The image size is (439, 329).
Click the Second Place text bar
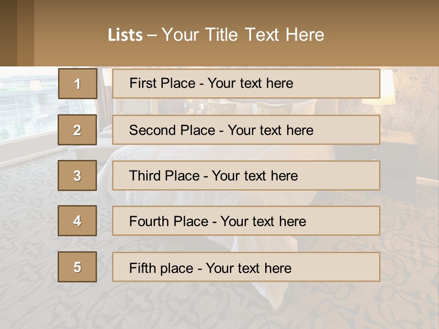246,130
